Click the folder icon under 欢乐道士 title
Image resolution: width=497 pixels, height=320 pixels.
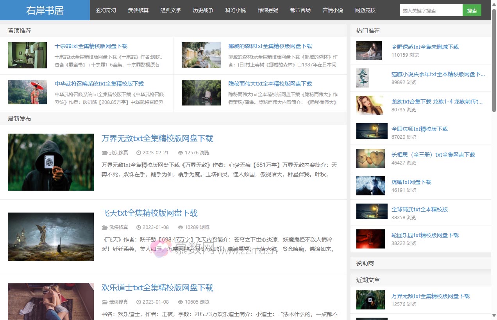104,302
